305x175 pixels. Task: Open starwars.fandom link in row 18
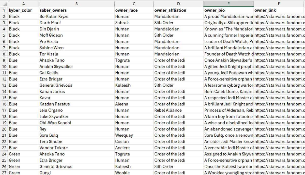[x=279, y=117]
